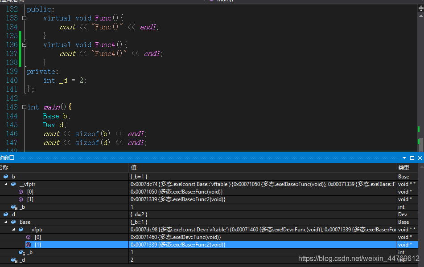424x267 pixels.
Task: Click on sizeof(d) in line 147
Action: pos(93,143)
